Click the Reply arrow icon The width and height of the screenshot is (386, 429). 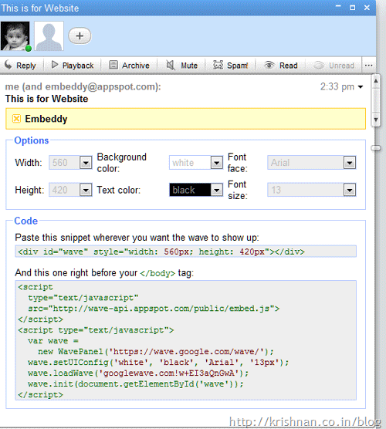pos(8,65)
